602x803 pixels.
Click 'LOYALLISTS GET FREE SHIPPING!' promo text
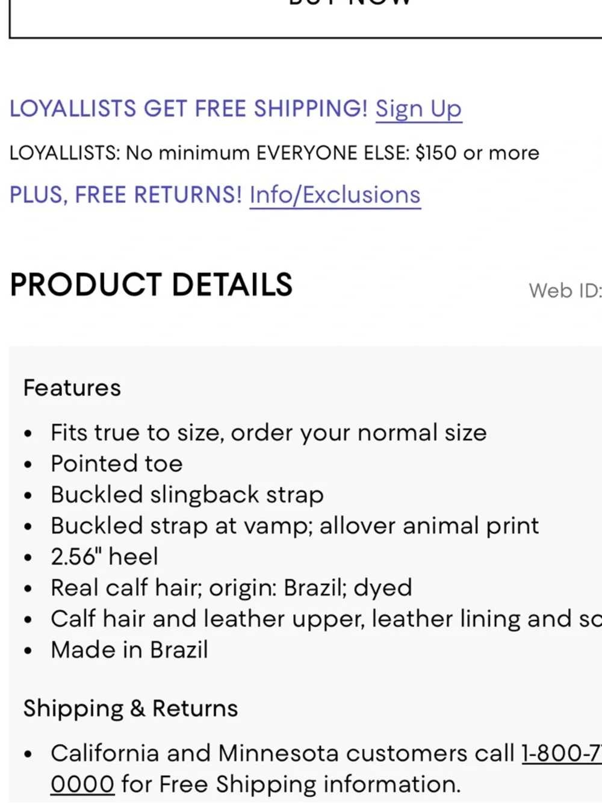(188, 109)
